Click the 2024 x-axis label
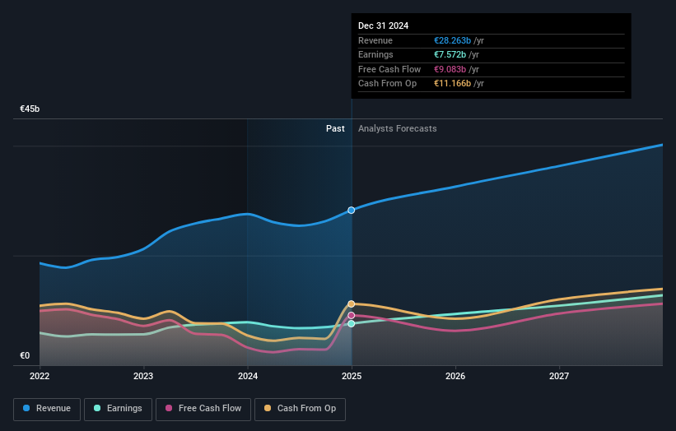This screenshot has width=676, height=431. 248,376
